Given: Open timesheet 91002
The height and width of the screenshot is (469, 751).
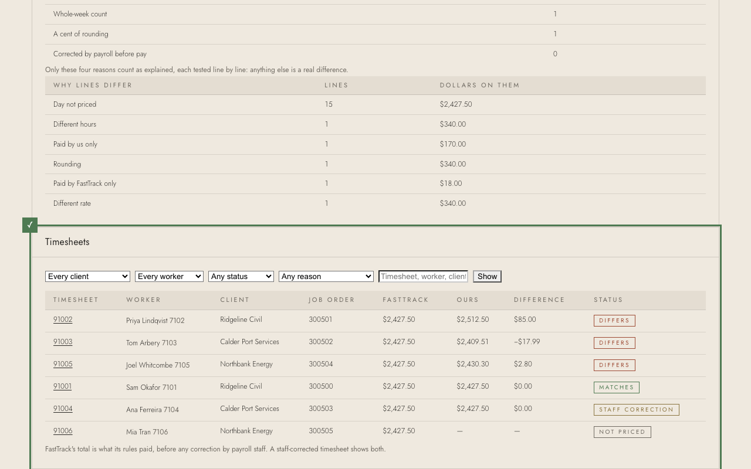Looking at the screenshot, I should [63, 320].
